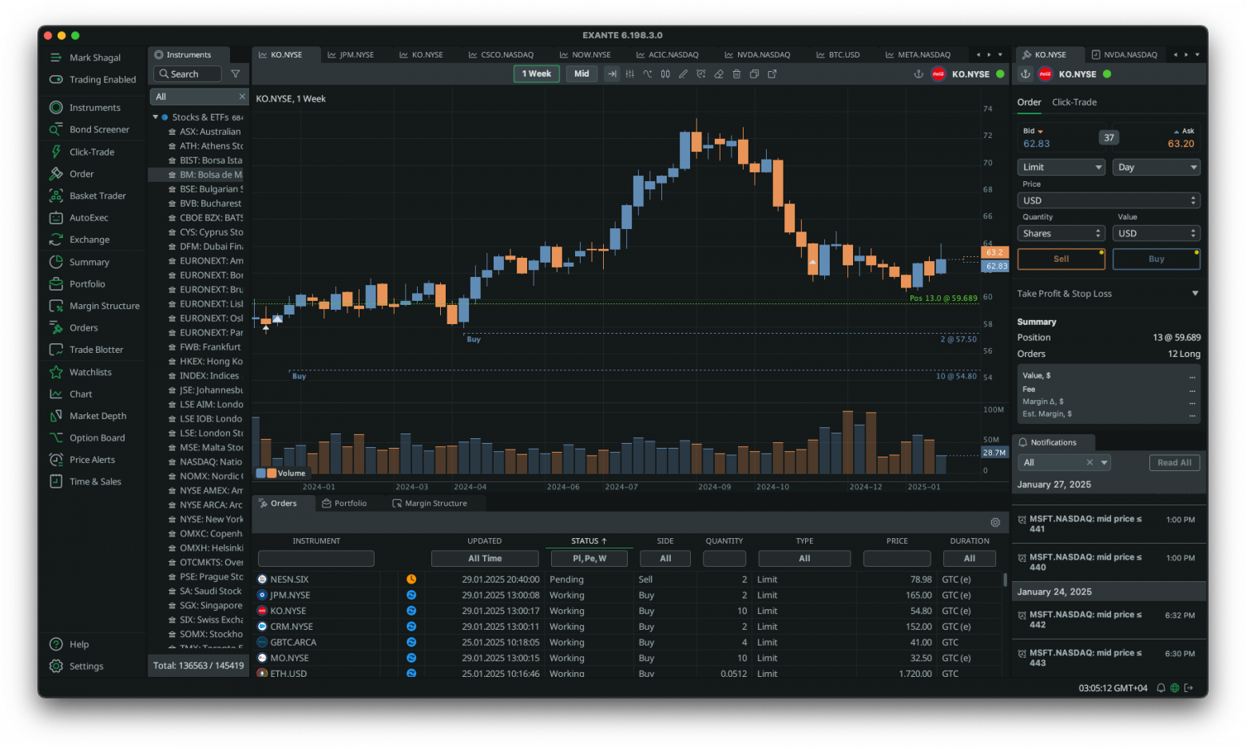Screen dimensions: 1246x748
Task: Open the Margin Structure bottom tab
Action: 430,504
